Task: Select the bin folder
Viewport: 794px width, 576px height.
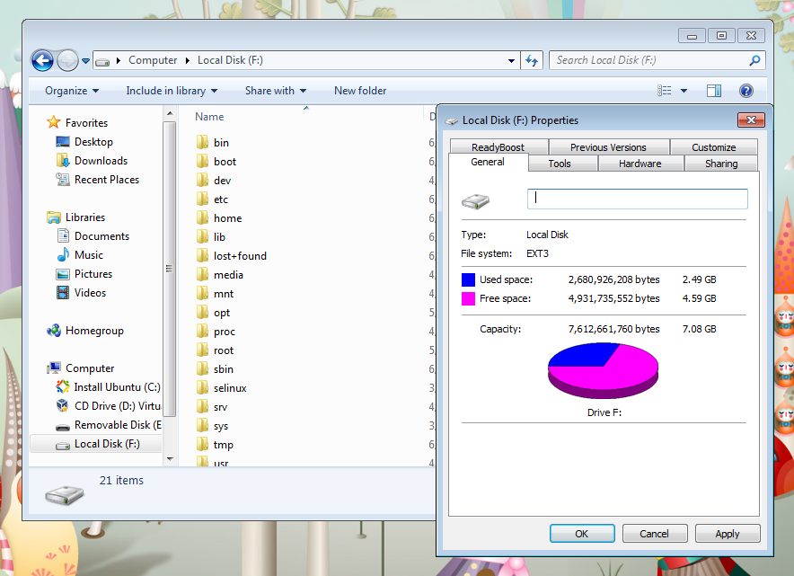Action: pos(221,143)
